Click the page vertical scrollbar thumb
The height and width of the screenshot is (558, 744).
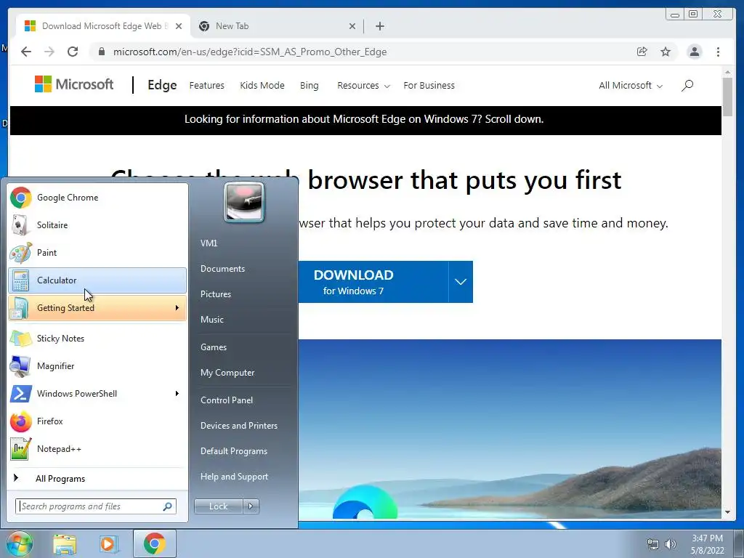[x=727, y=97]
